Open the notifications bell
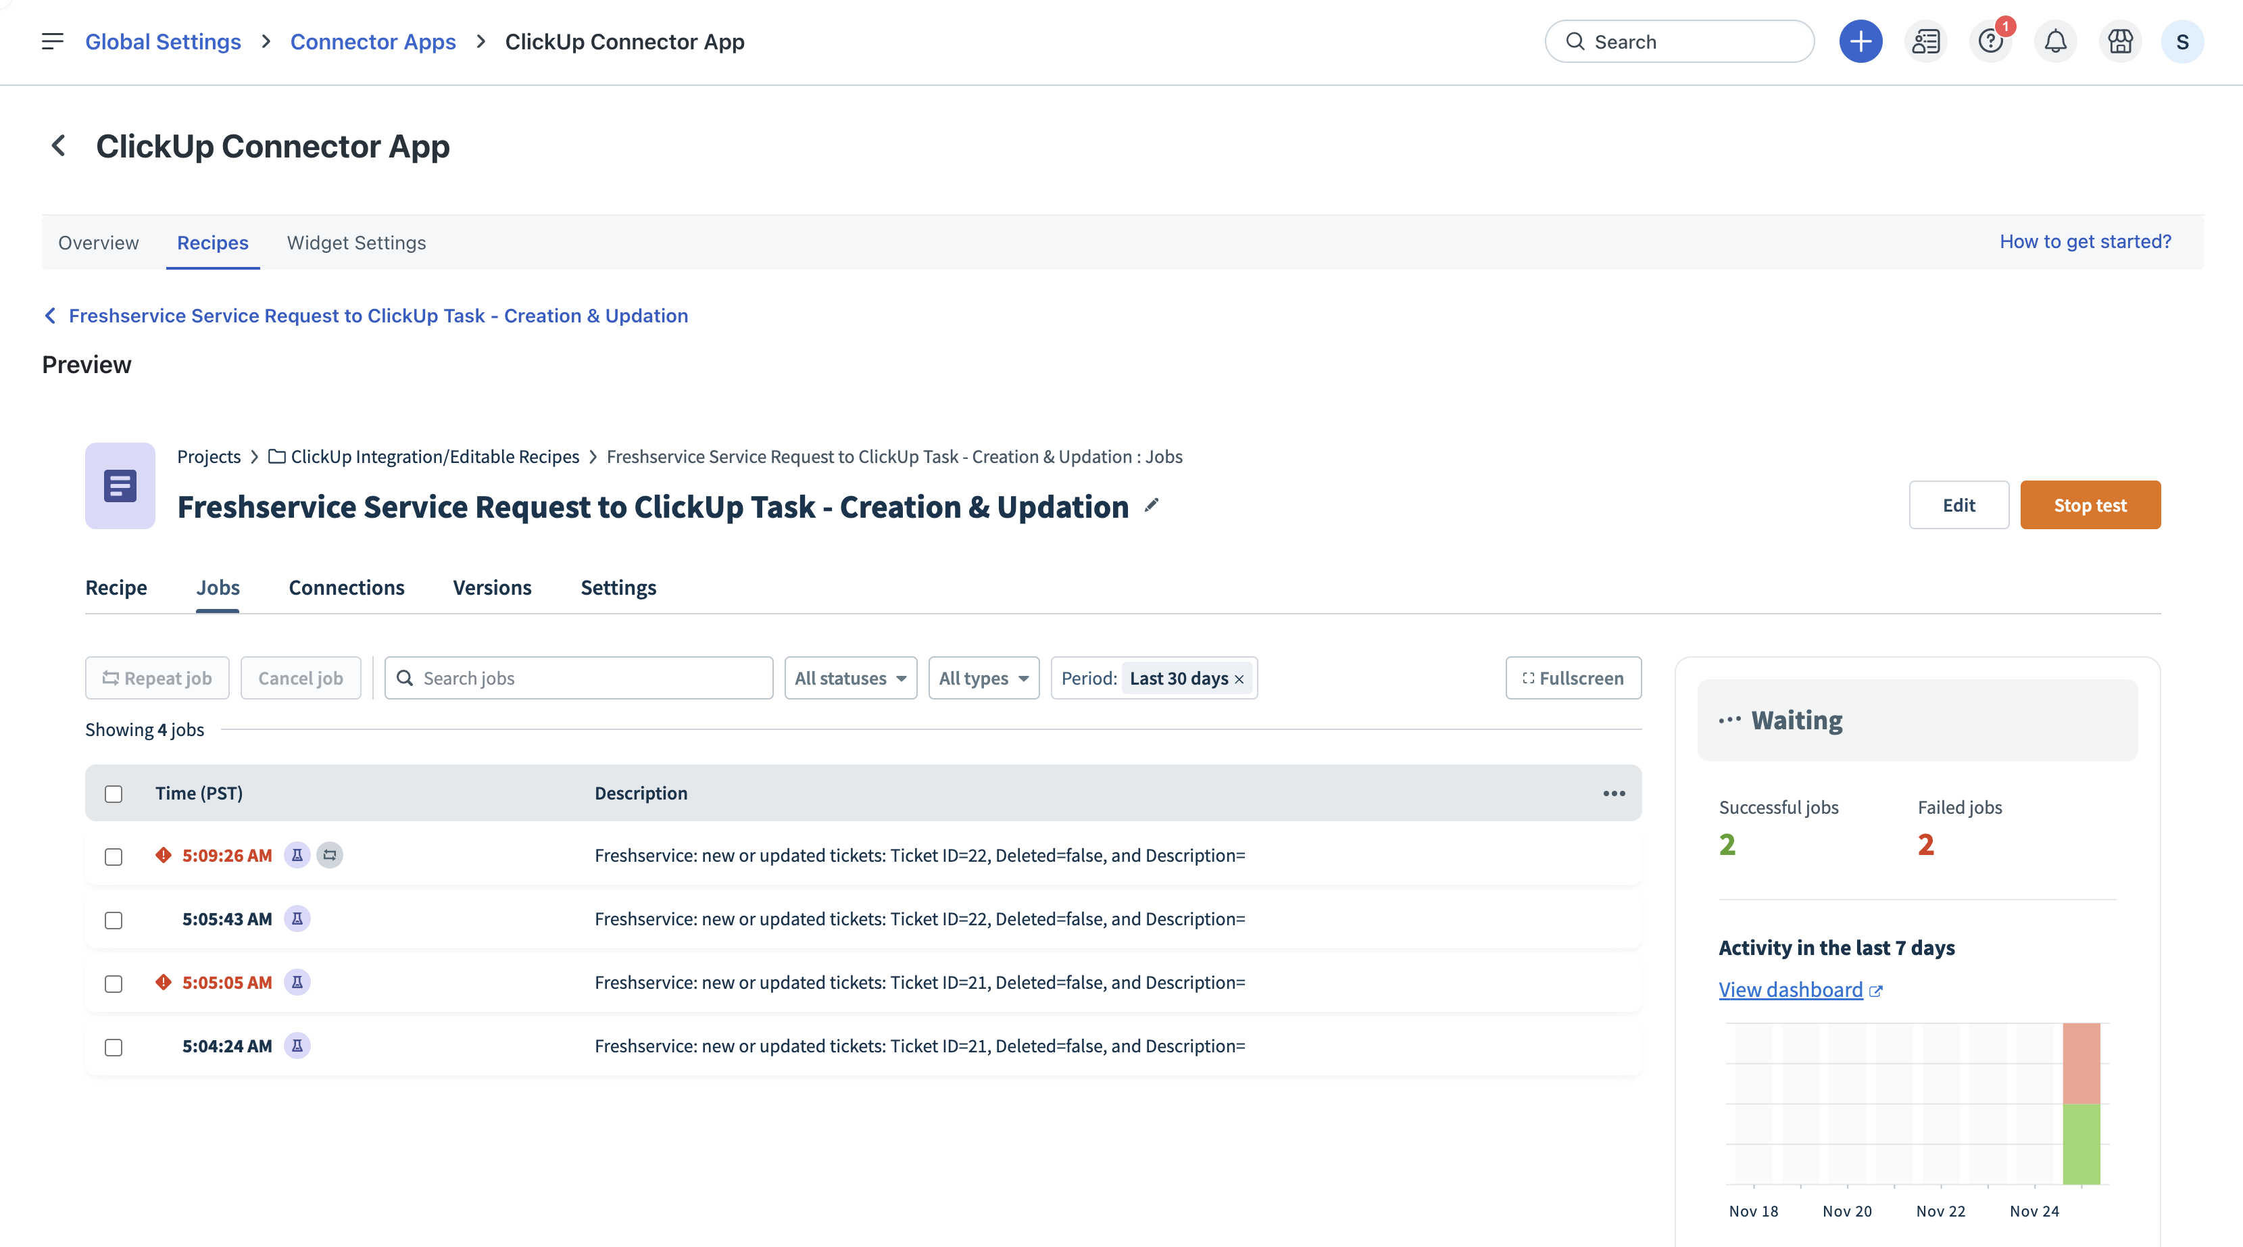 2055,42
